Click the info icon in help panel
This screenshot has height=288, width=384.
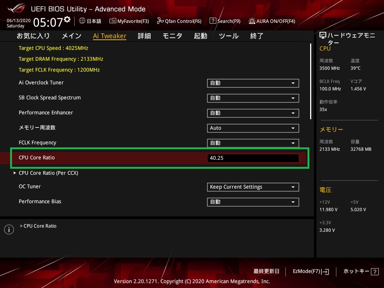coord(9,229)
